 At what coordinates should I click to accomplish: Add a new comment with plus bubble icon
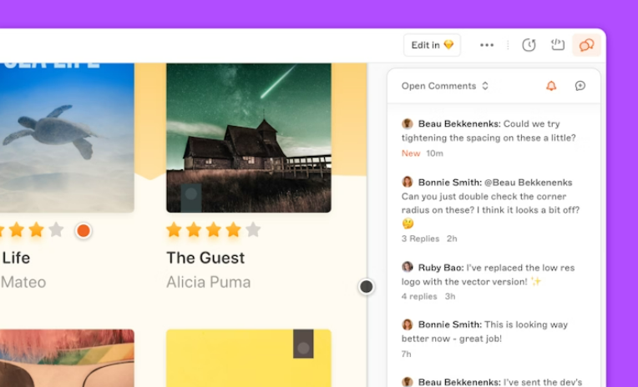pos(580,86)
